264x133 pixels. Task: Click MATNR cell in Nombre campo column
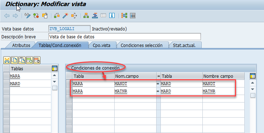click(x=223, y=91)
